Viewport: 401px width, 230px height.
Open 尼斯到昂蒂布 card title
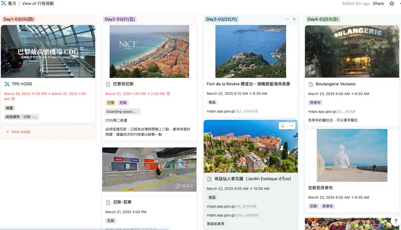pyautogui.click(x=320, y=188)
